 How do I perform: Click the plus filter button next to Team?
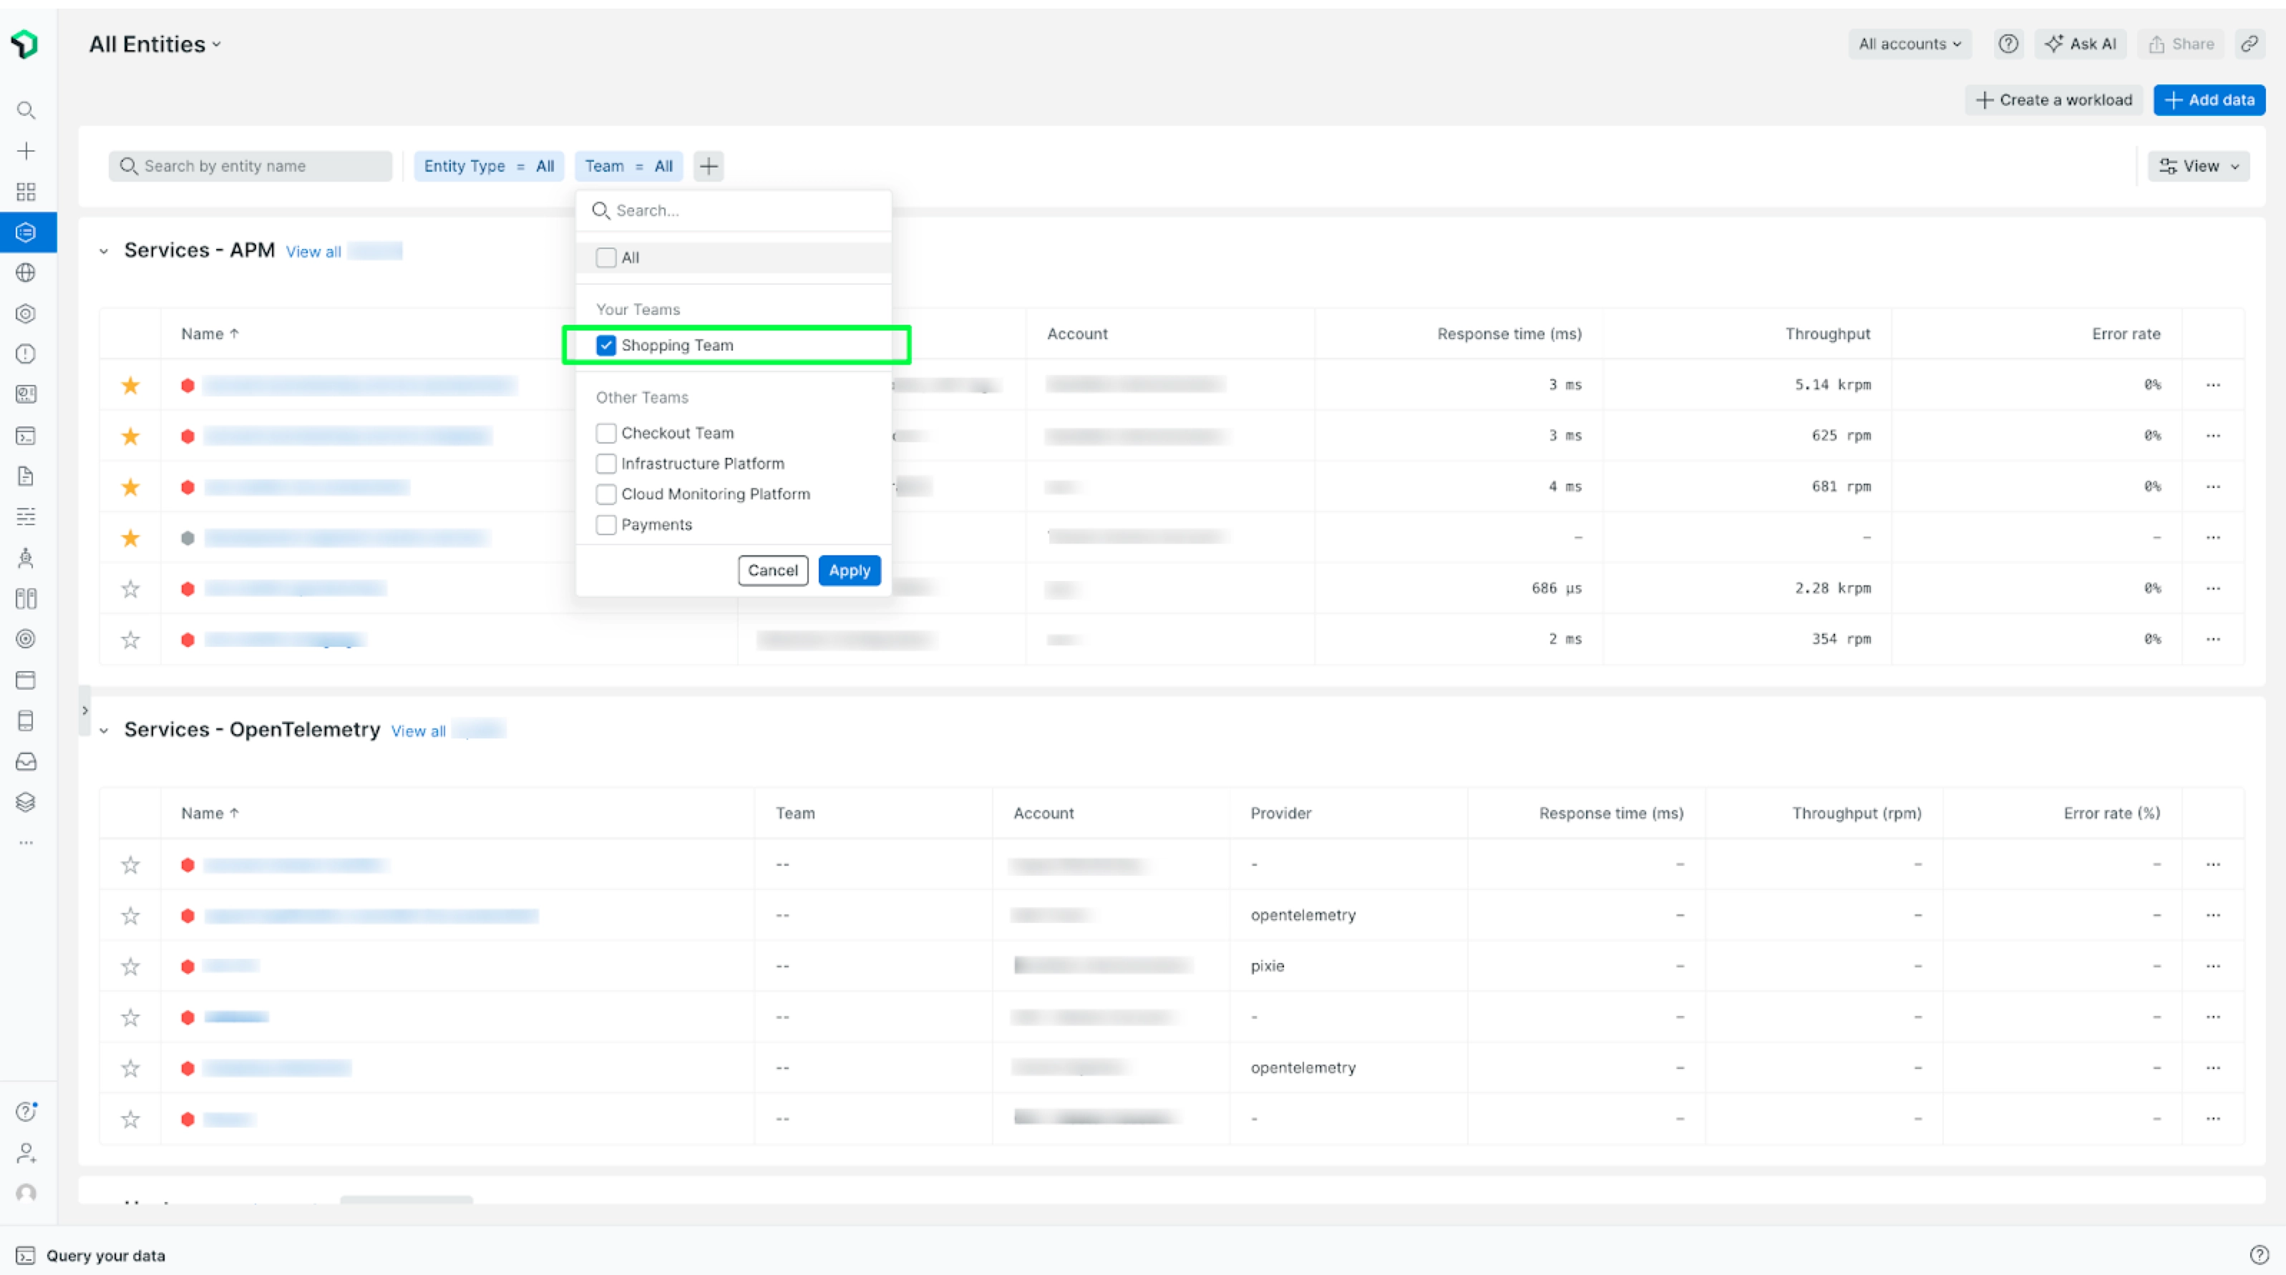click(708, 166)
